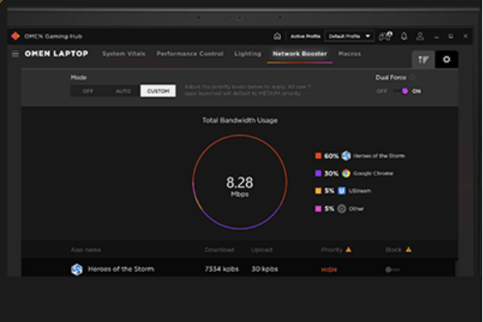Open the hamburger menu
This screenshot has width=483, height=322.
pos(15,54)
